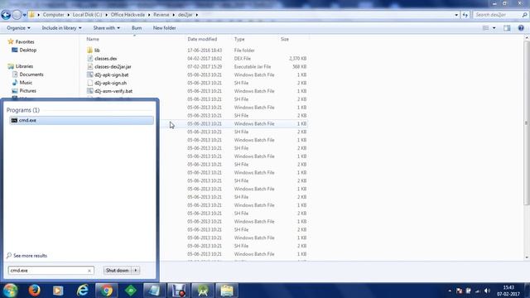Click the screen recorder taskbar icon
530x298 pixels.
tap(179, 291)
